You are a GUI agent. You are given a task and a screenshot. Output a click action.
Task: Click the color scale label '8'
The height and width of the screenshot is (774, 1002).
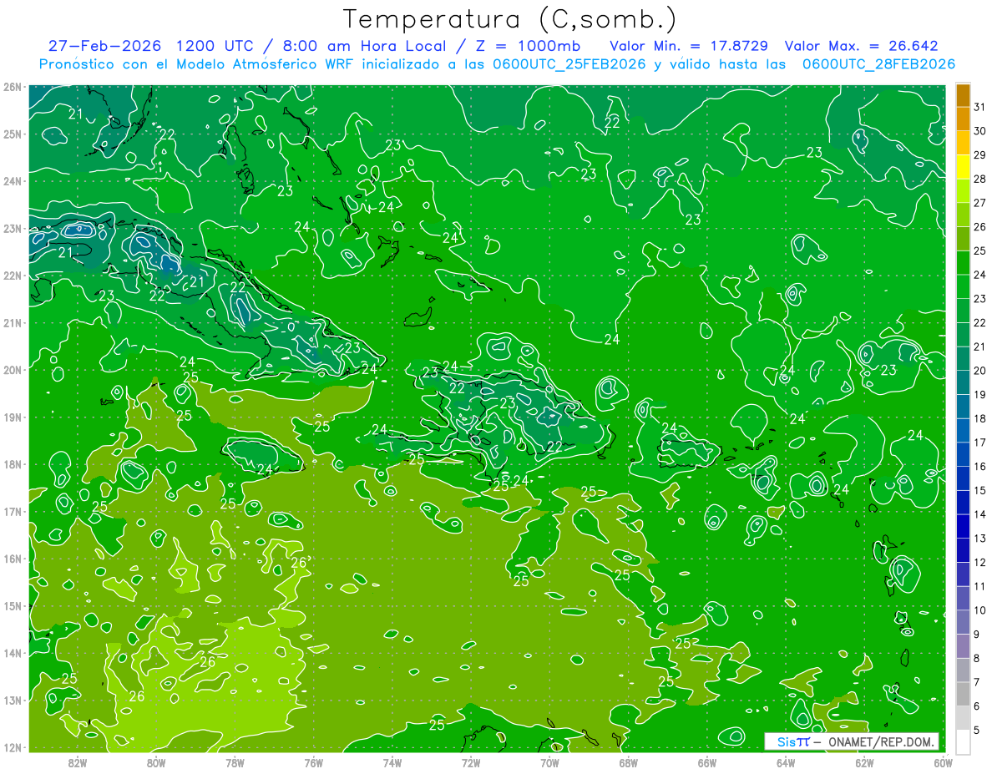coord(978,659)
